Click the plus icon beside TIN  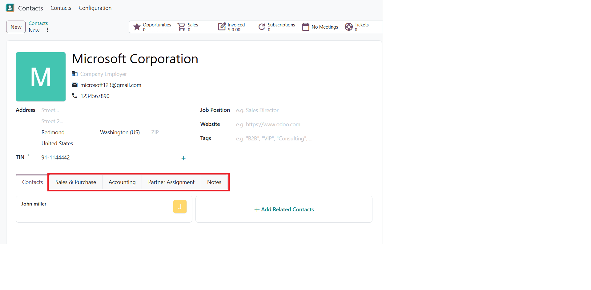pyautogui.click(x=183, y=158)
